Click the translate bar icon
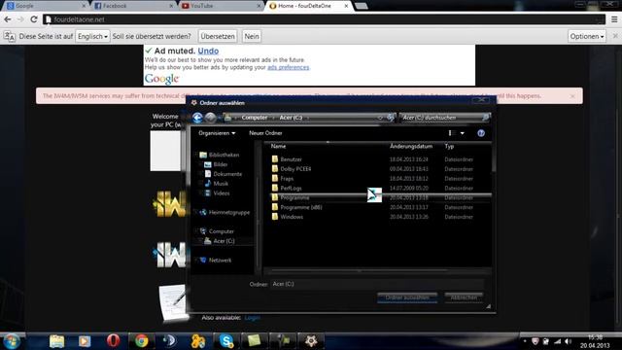622x350 pixels. coord(9,37)
